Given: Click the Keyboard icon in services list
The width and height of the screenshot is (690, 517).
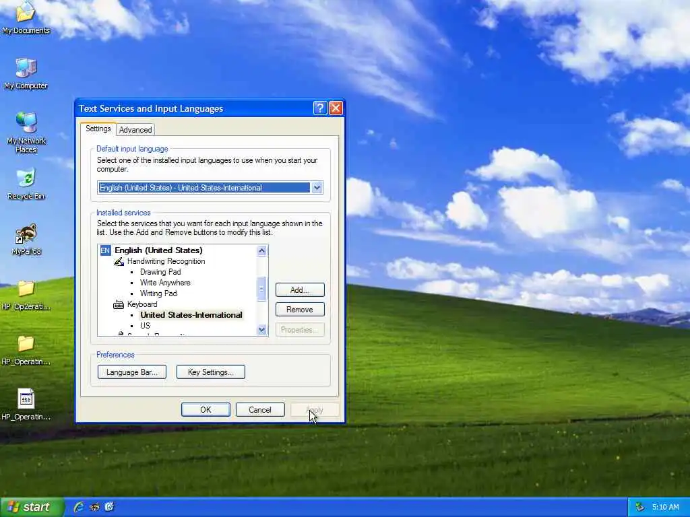Looking at the screenshot, I should (119, 304).
